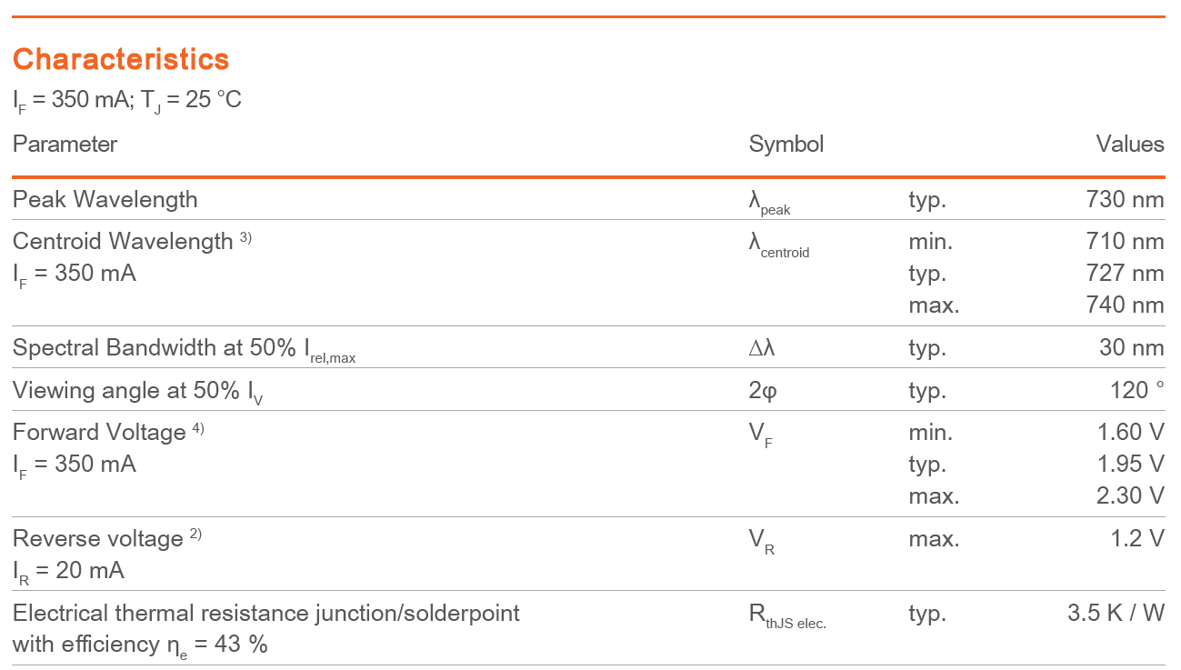Click the 730 nm peak wavelength value
This screenshot has height=670, width=1181.
[x=1125, y=199]
